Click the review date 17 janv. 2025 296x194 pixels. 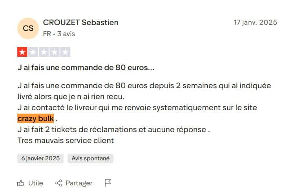coord(255,22)
